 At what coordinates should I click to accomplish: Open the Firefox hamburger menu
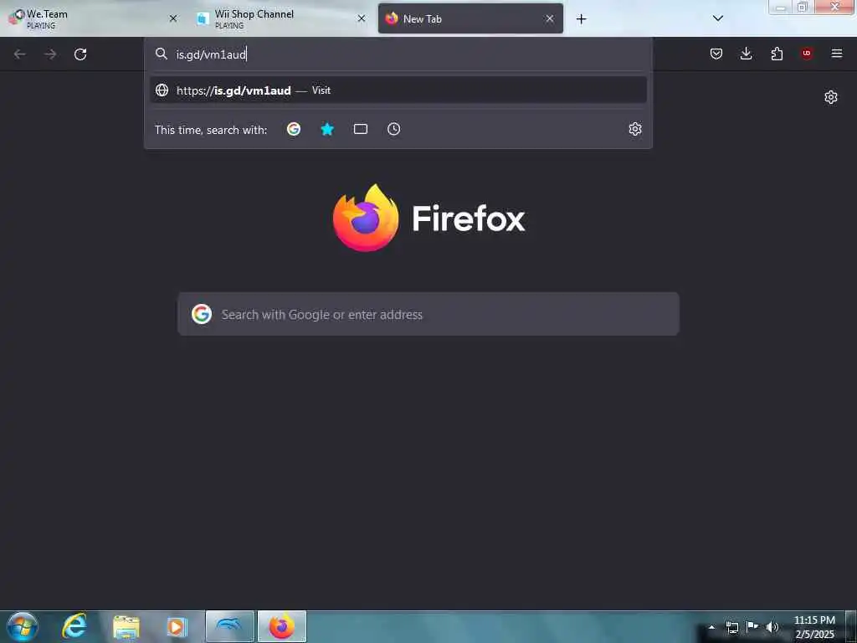[x=837, y=54]
